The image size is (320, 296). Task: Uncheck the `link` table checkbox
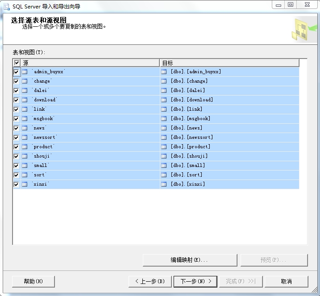[x=17, y=109]
